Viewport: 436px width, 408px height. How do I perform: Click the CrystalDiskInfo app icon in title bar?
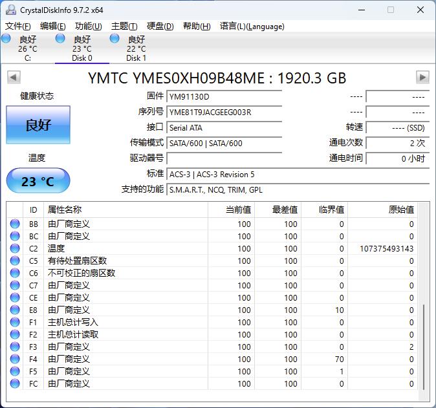click(10, 10)
